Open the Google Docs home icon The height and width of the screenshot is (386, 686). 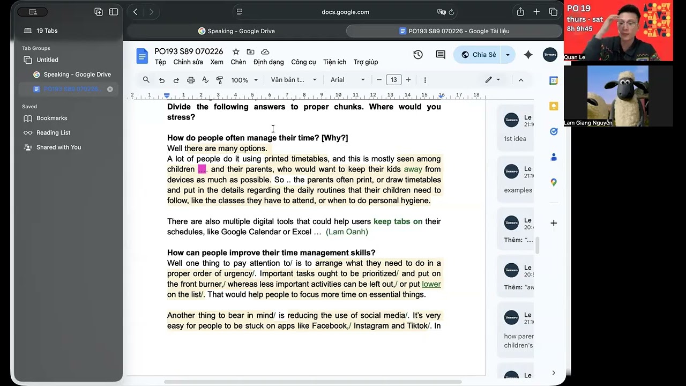(x=142, y=56)
